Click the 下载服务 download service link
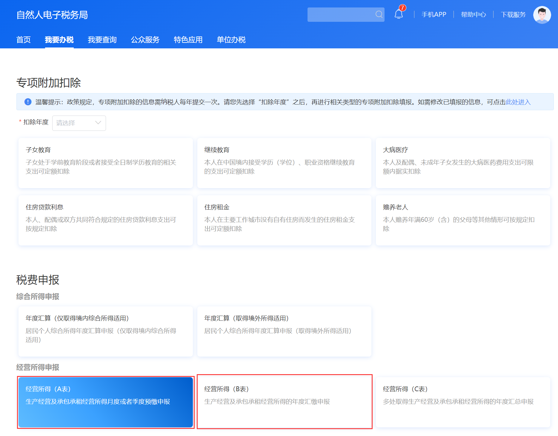 (513, 14)
